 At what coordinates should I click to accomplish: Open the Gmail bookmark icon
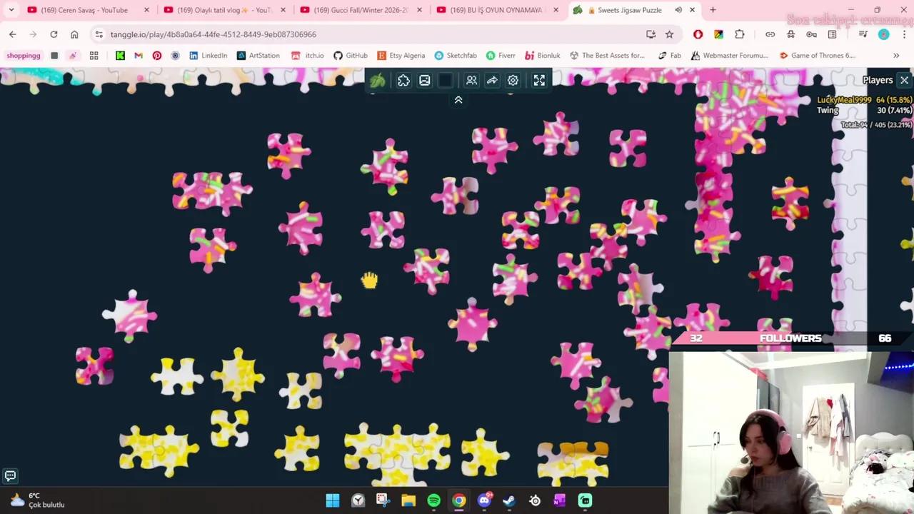click(x=139, y=56)
